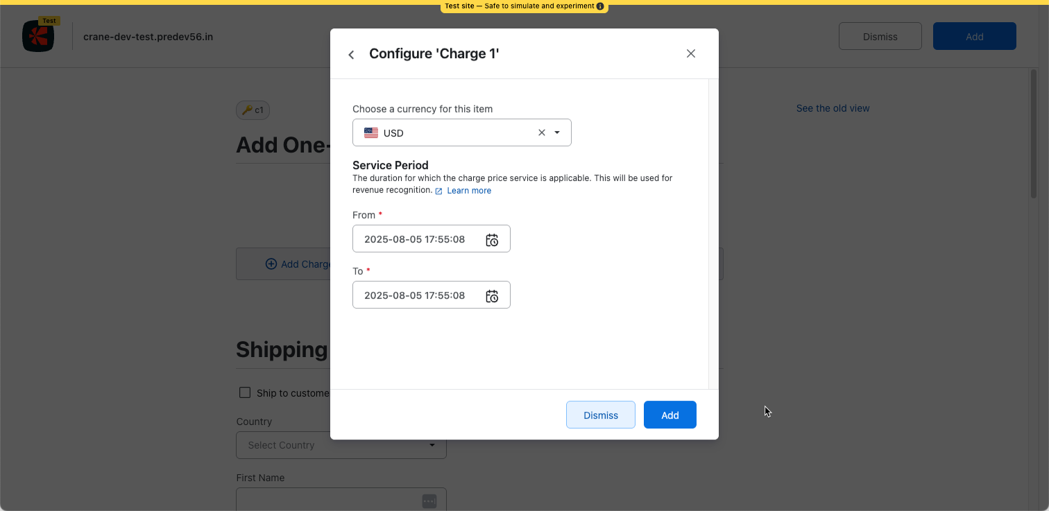1049x511 pixels.
Task: Clear the USD currency selection
Action: pyautogui.click(x=542, y=132)
